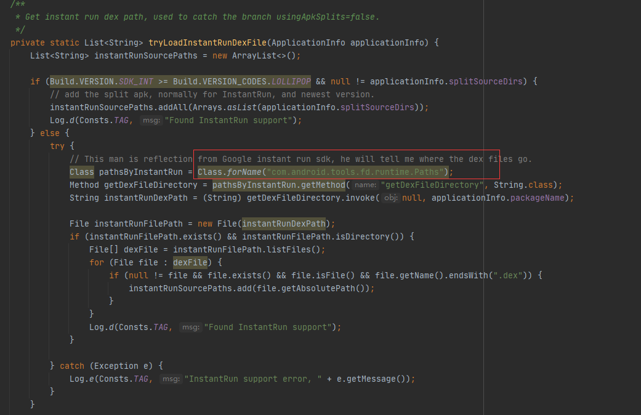Click the "getDexFileDirectory" string literal

pyautogui.click(x=432, y=185)
